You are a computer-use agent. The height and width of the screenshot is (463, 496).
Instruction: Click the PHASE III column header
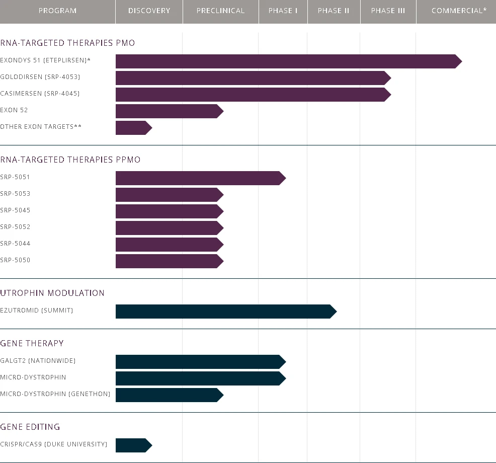pos(388,12)
